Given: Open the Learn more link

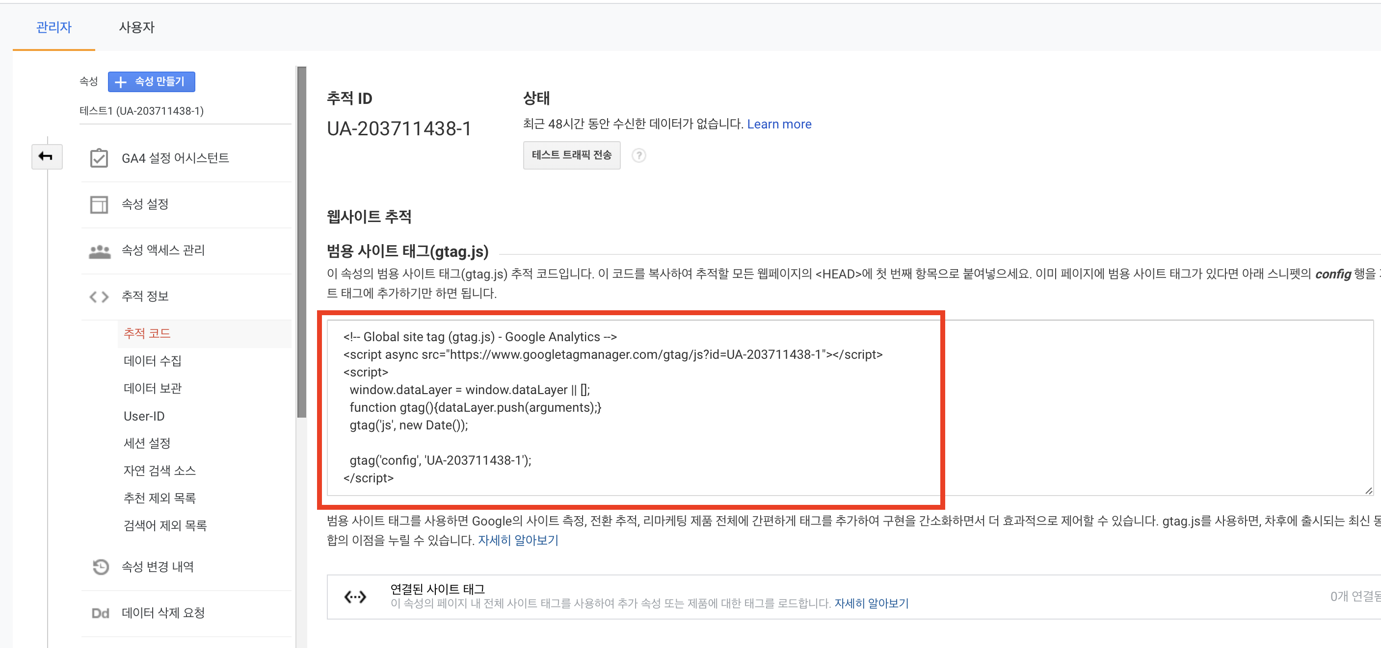Looking at the screenshot, I should point(779,124).
